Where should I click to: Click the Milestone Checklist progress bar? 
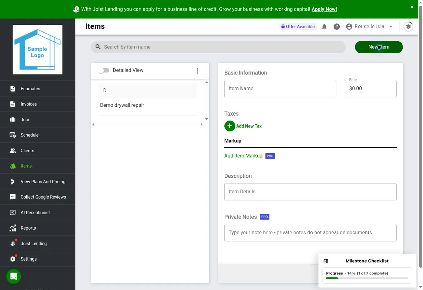point(367,278)
